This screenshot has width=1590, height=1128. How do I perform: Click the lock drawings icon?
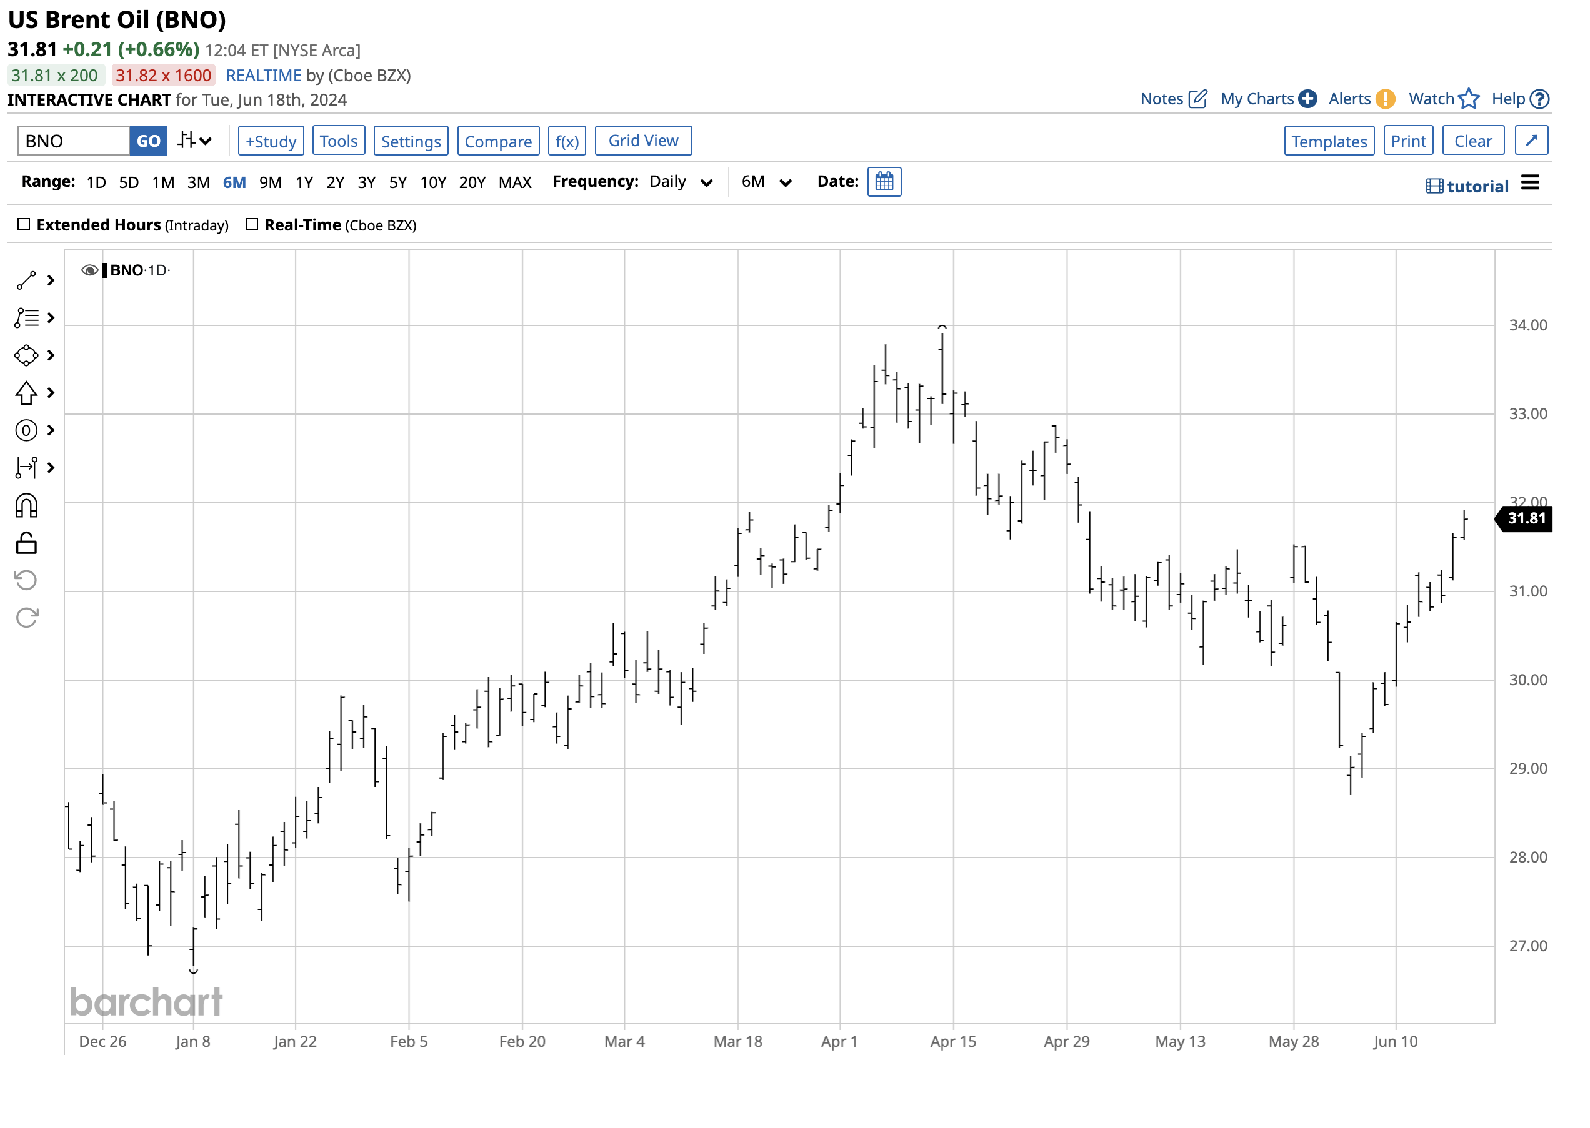click(26, 543)
